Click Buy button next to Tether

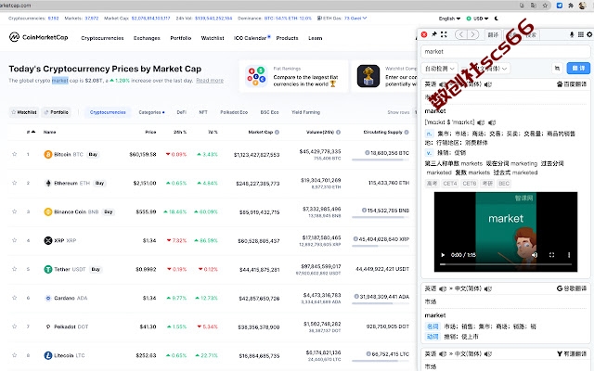click(x=96, y=270)
